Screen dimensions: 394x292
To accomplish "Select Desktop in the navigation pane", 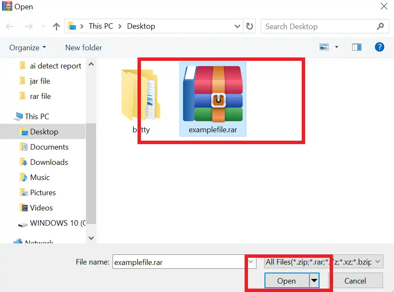I will pos(43,131).
